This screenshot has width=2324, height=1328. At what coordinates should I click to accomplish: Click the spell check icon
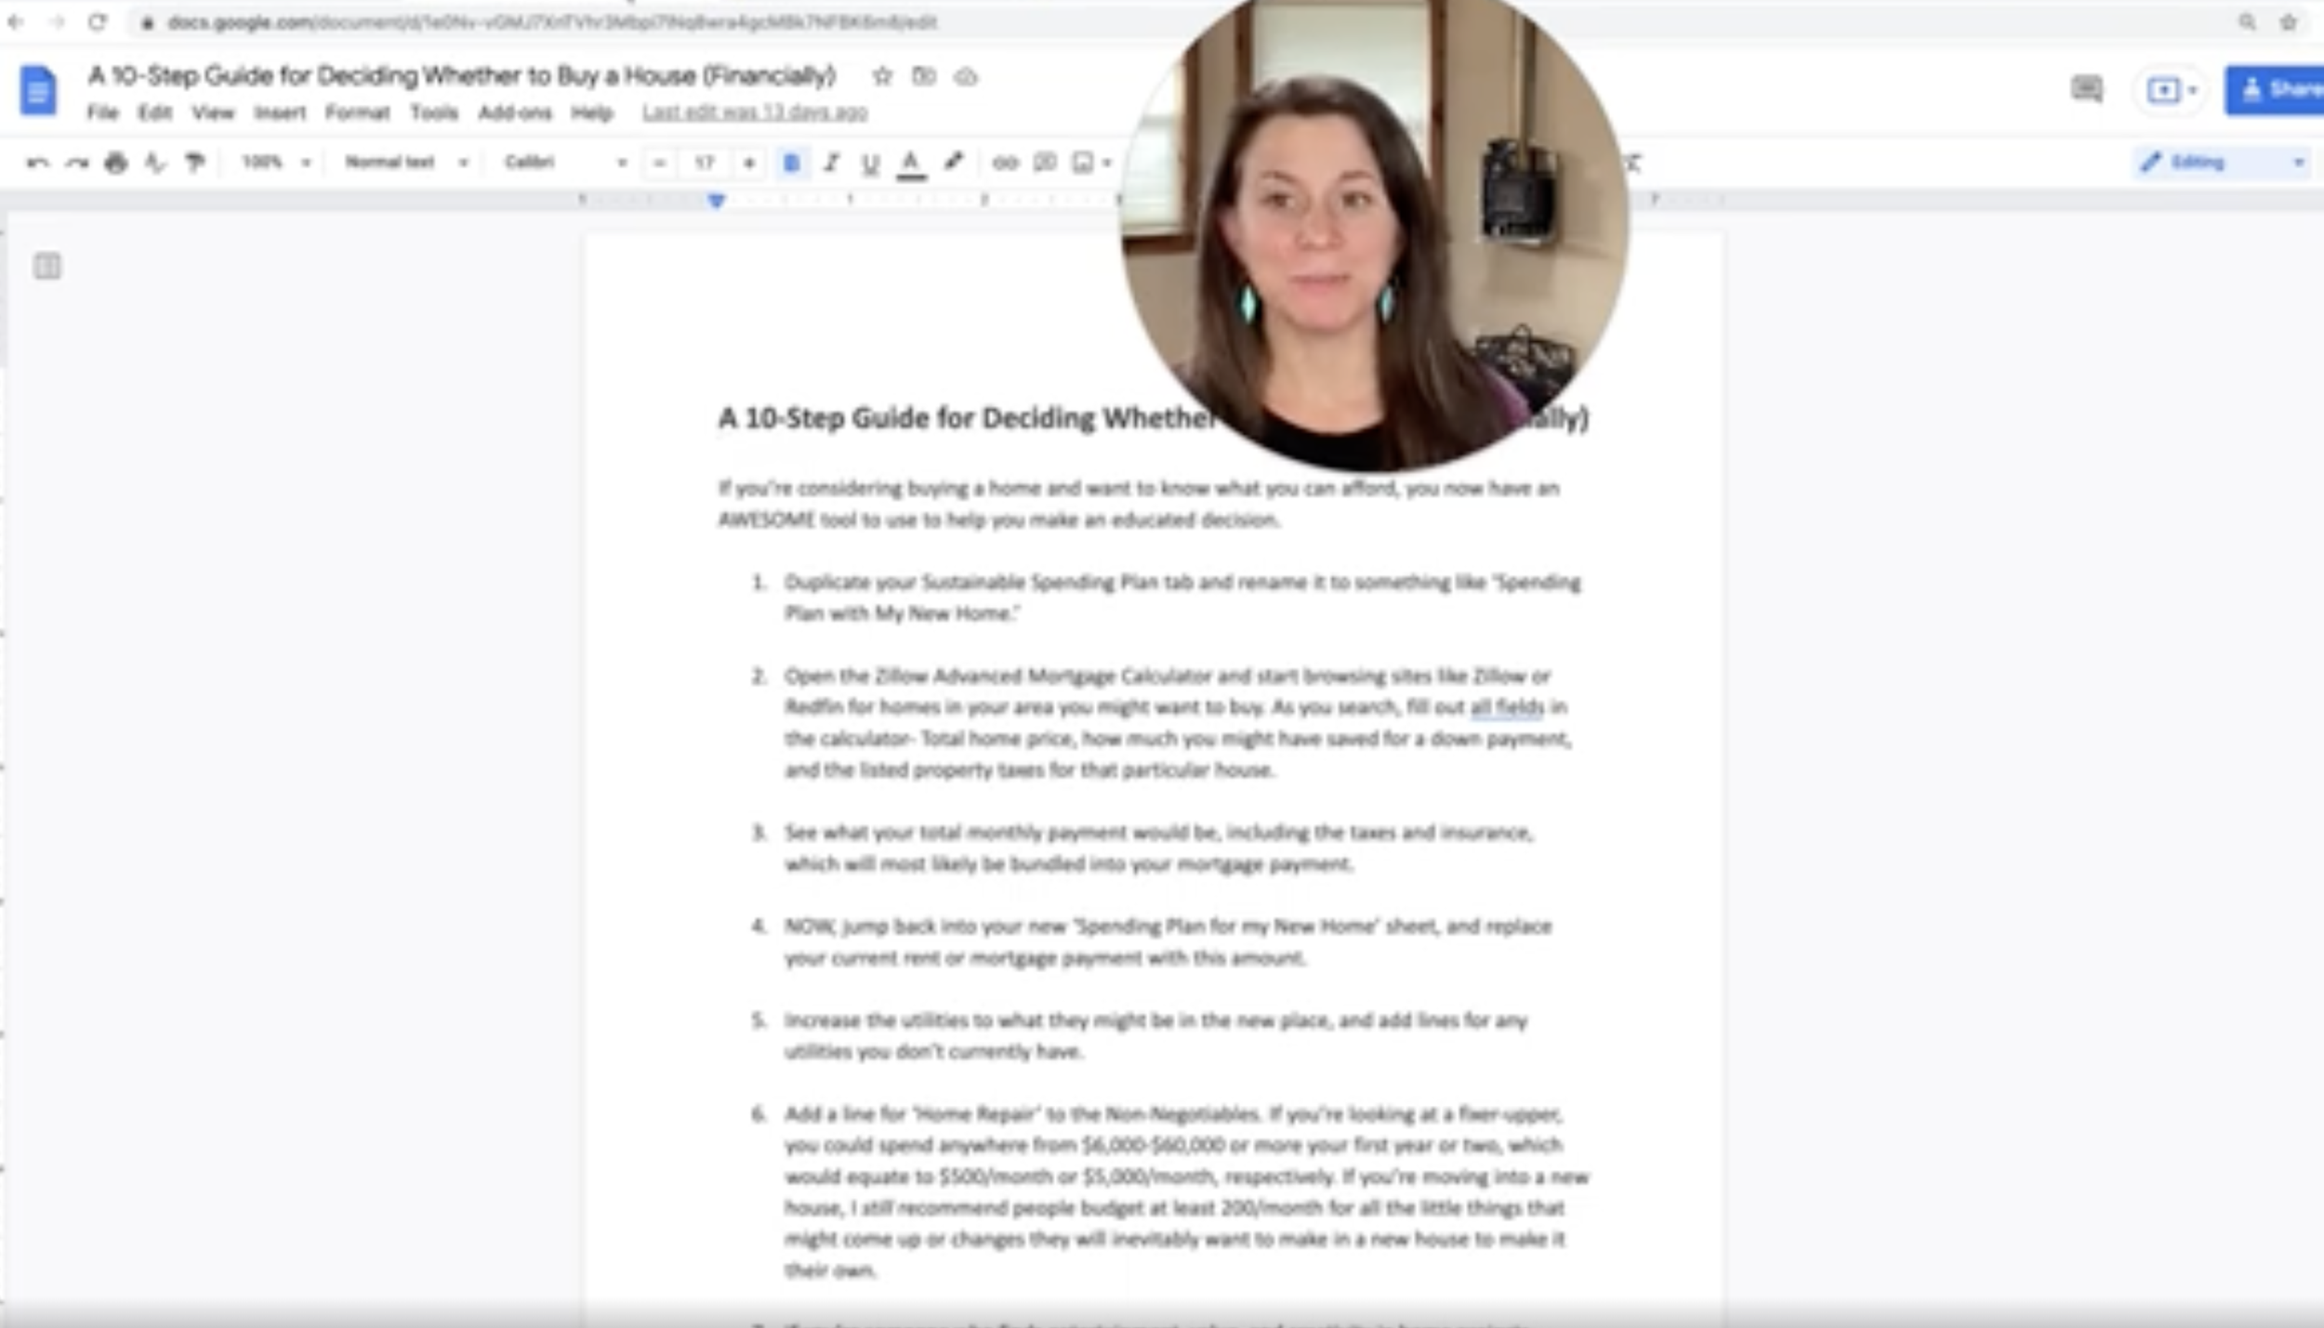[x=154, y=164]
